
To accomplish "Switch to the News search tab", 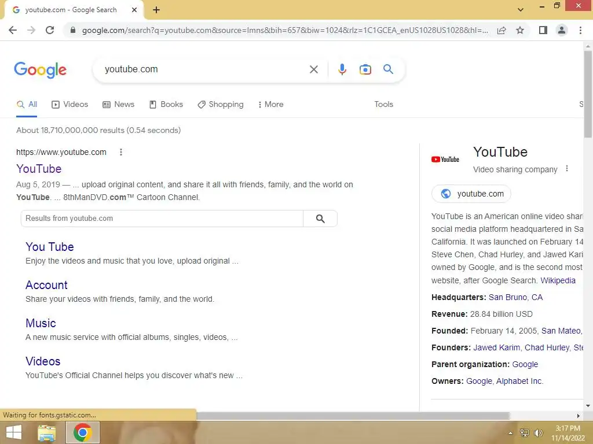I will (118, 104).
